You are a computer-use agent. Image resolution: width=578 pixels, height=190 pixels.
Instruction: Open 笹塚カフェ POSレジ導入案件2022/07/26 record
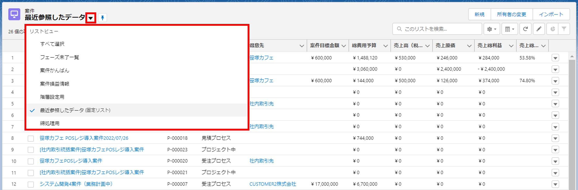[x=84, y=138]
